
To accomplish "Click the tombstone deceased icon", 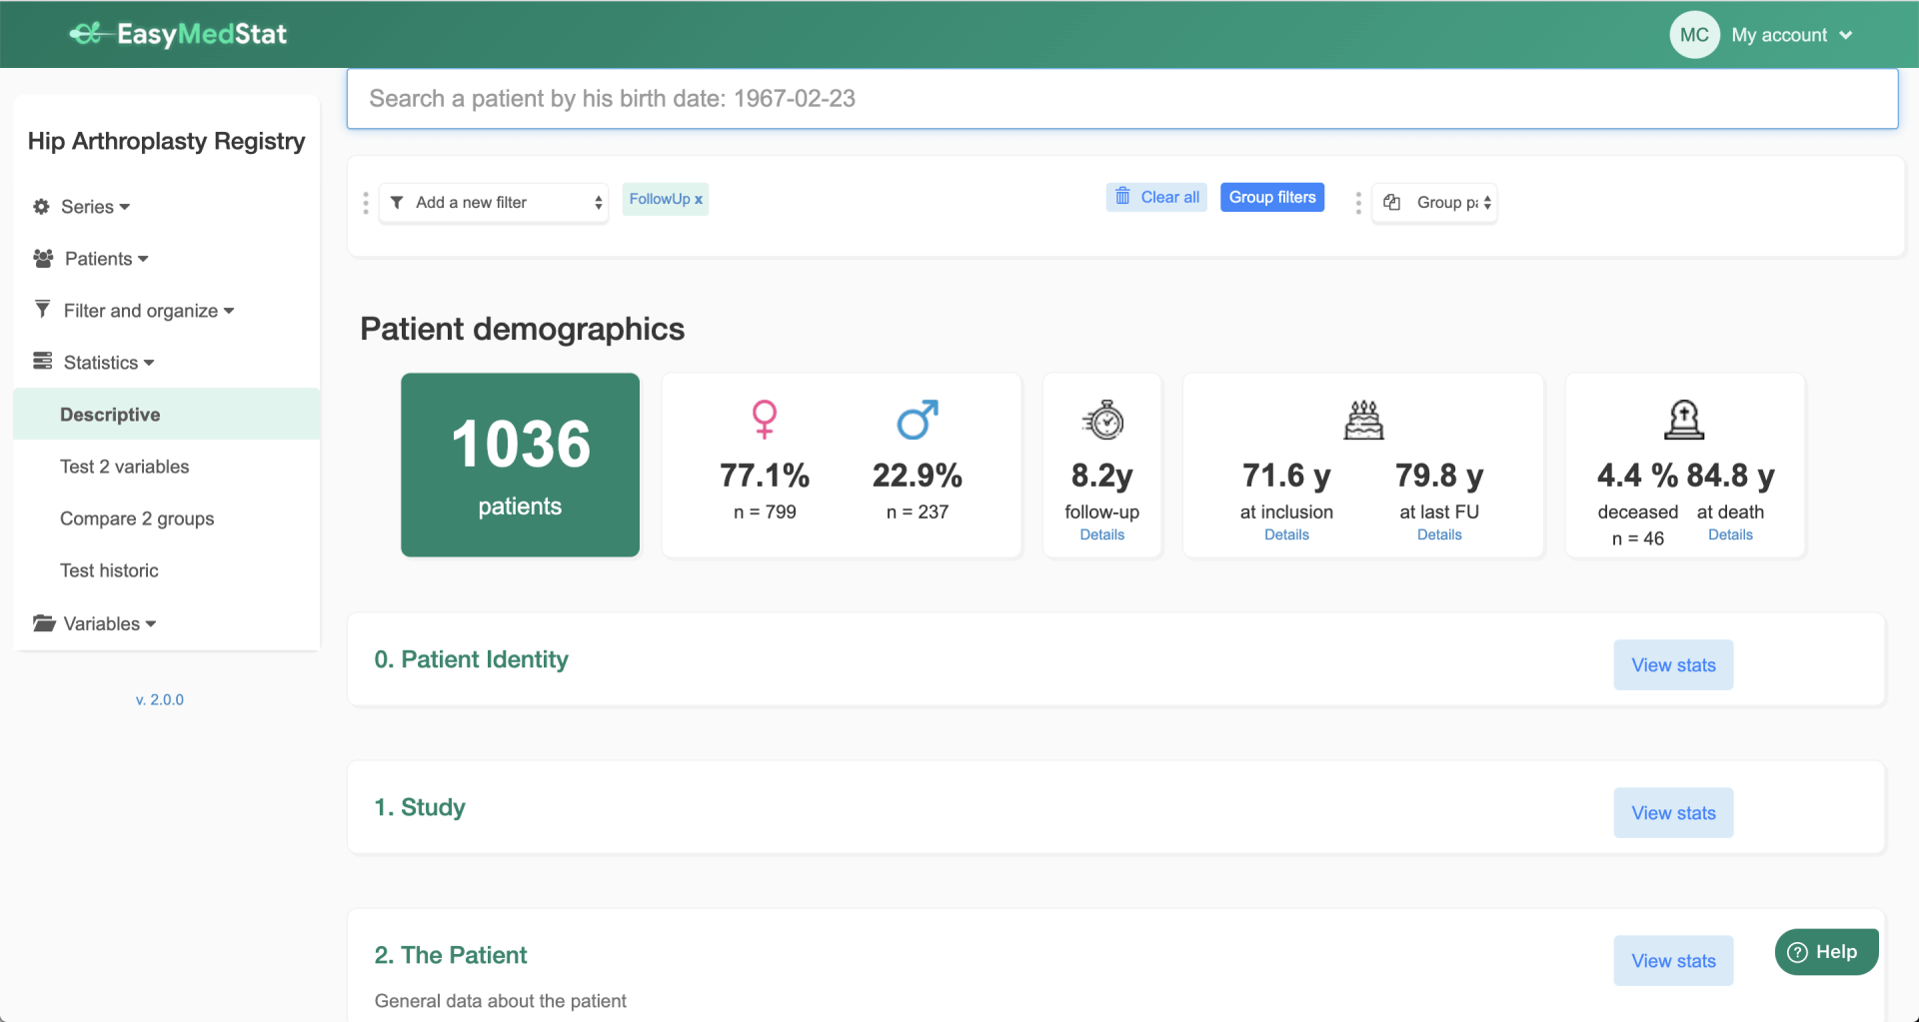I will coord(1687,419).
